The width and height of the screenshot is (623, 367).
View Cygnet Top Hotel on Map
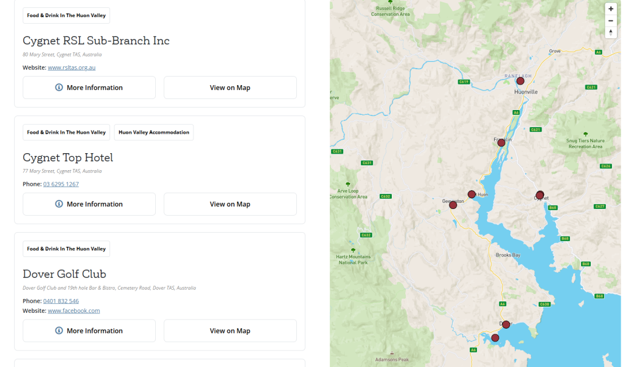[x=230, y=204]
